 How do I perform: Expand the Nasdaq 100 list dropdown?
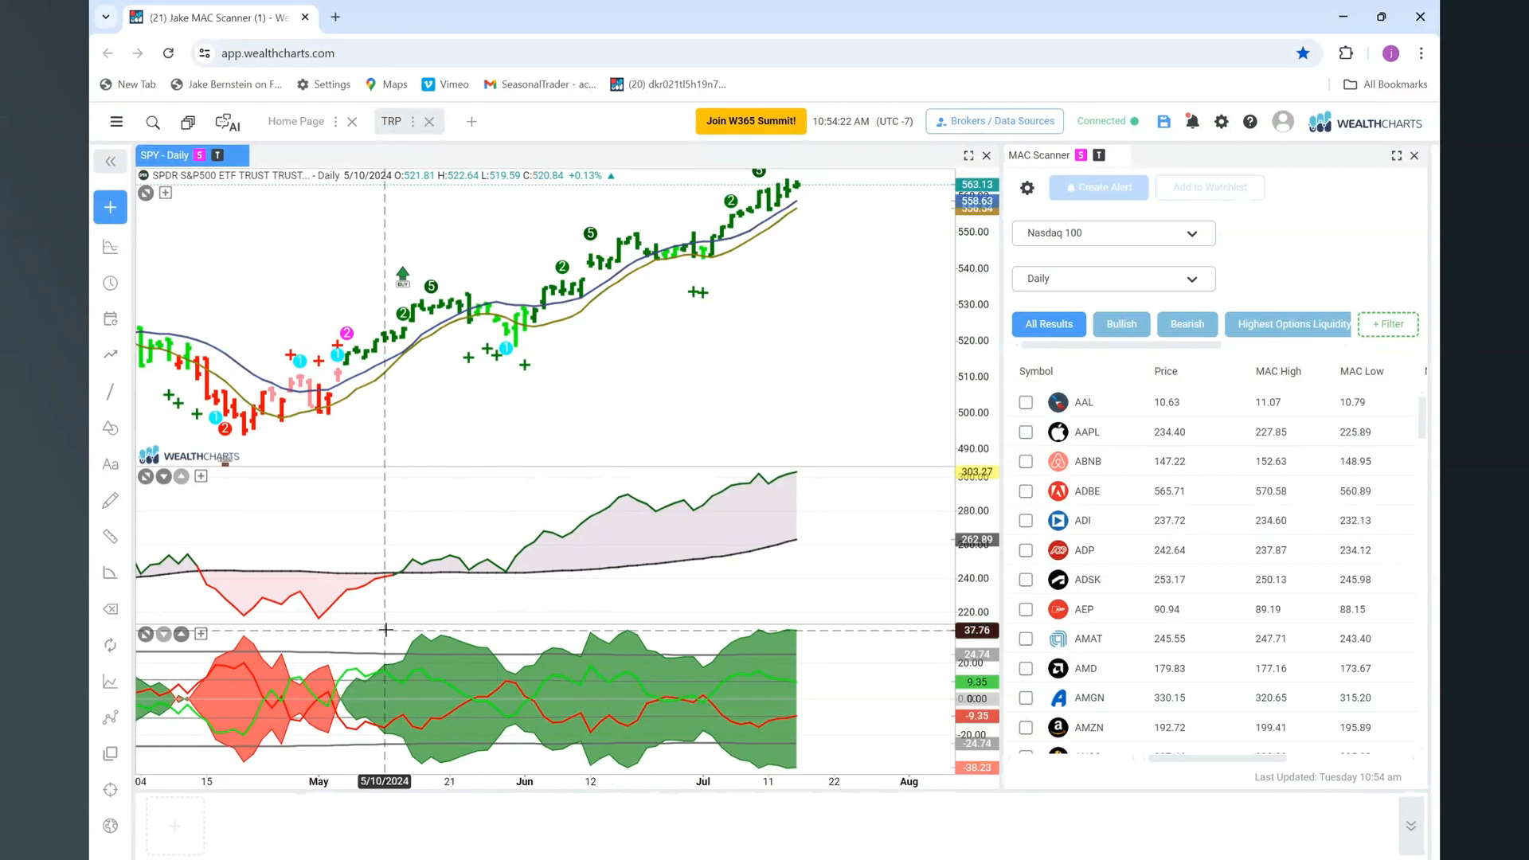tap(1113, 233)
